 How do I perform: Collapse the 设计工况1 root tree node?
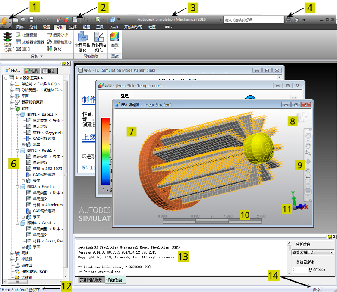[6, 78]
